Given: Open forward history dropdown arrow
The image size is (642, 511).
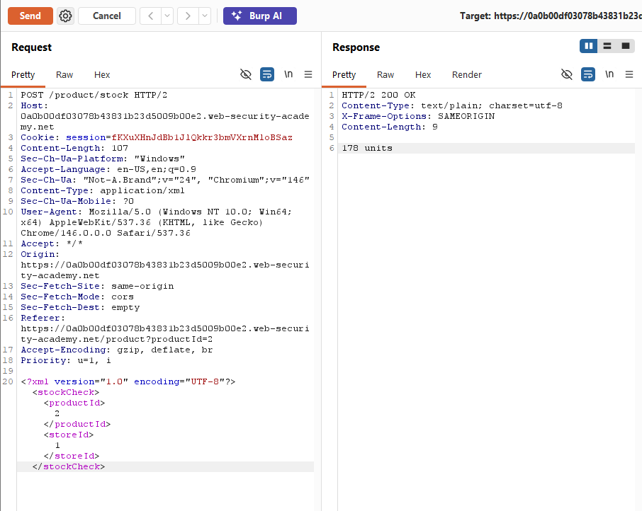Looking at the screenshot, I should pyautogui.click(x=205, y=16).
